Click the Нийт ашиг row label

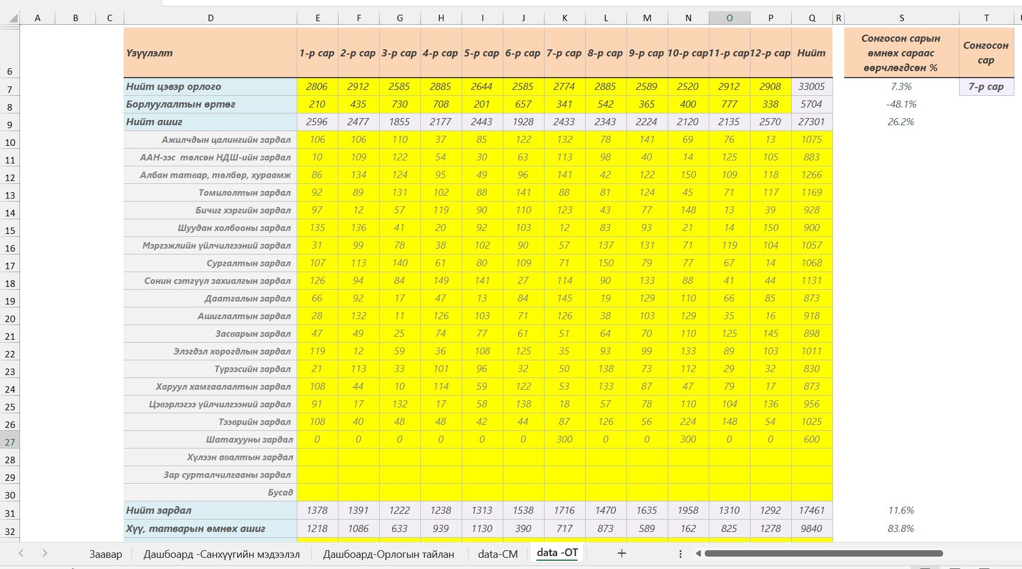tap(154, 122)
